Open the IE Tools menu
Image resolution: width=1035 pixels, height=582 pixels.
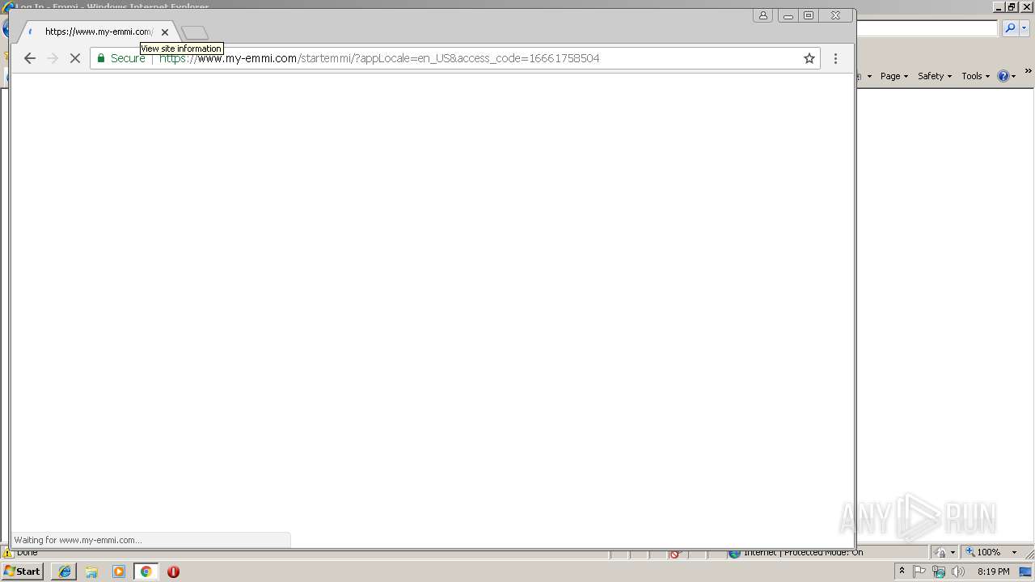(x=976, y=76)
